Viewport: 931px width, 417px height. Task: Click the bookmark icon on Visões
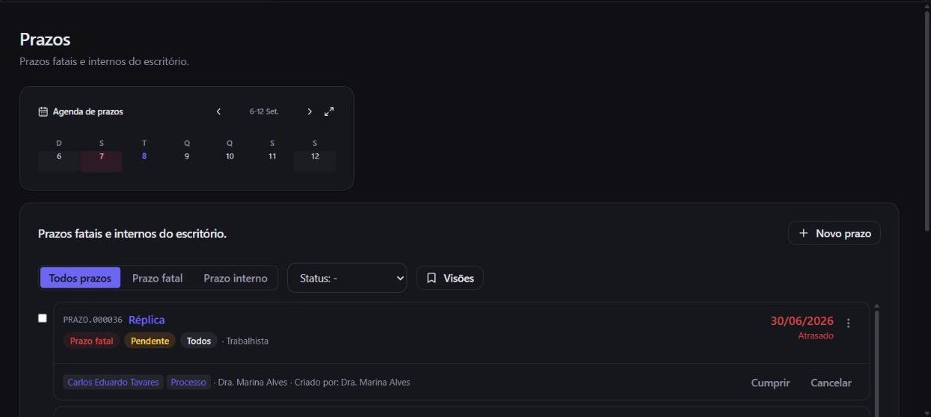pos(431,278)
